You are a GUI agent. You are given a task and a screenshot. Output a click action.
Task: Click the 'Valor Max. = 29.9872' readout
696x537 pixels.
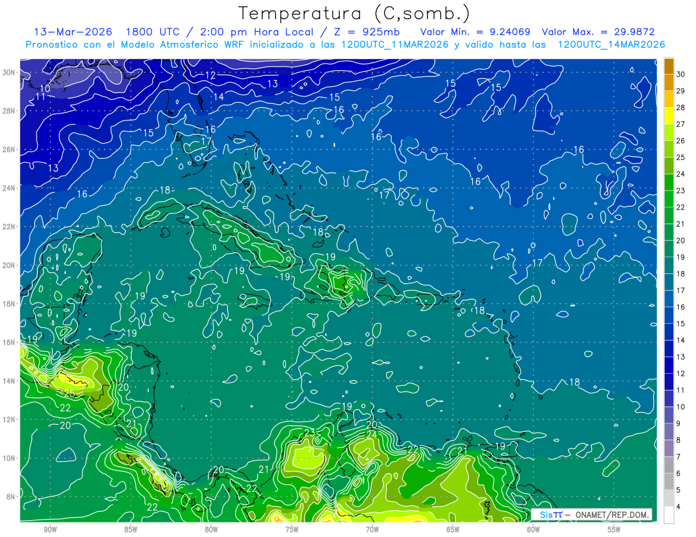(x=598, y=32)
